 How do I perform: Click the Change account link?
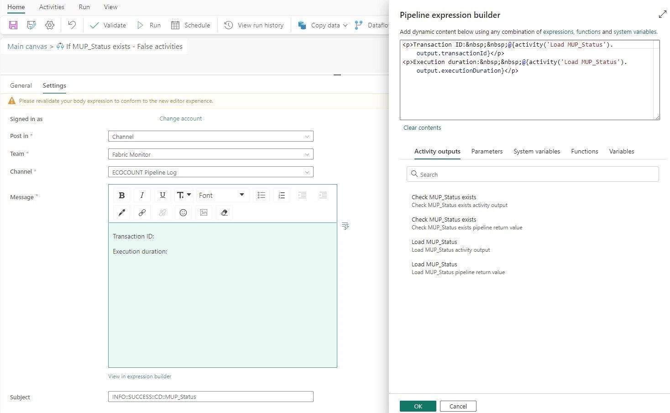point(181,119)
